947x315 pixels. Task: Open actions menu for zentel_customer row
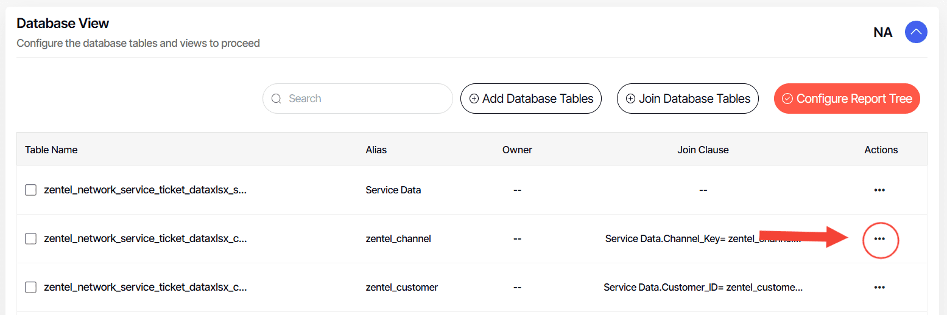(879, 288)
